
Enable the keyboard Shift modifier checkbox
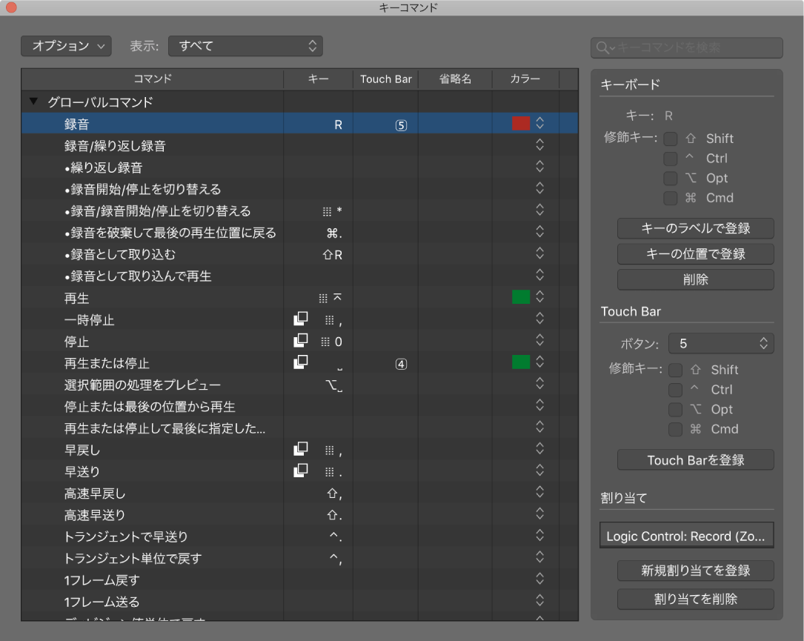click(671, 139)
